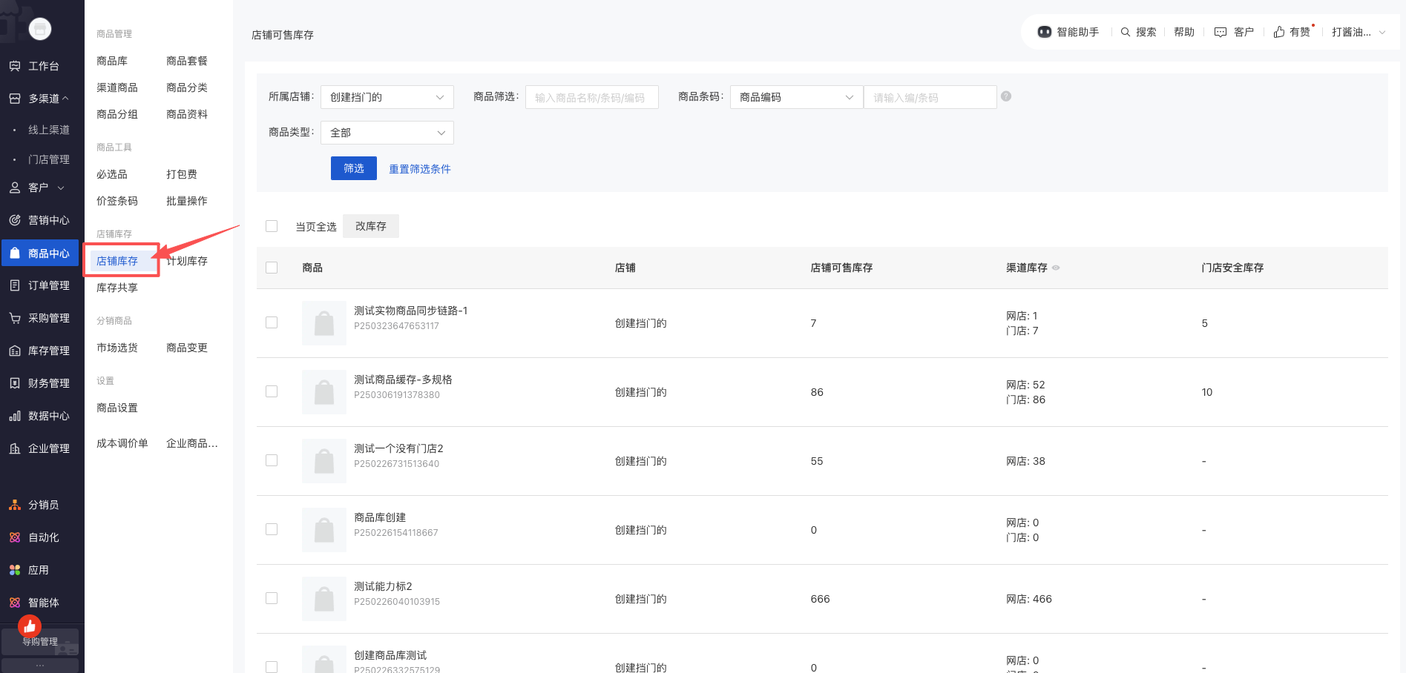Toggle the 当页全选 checkbox

(272, 226)
